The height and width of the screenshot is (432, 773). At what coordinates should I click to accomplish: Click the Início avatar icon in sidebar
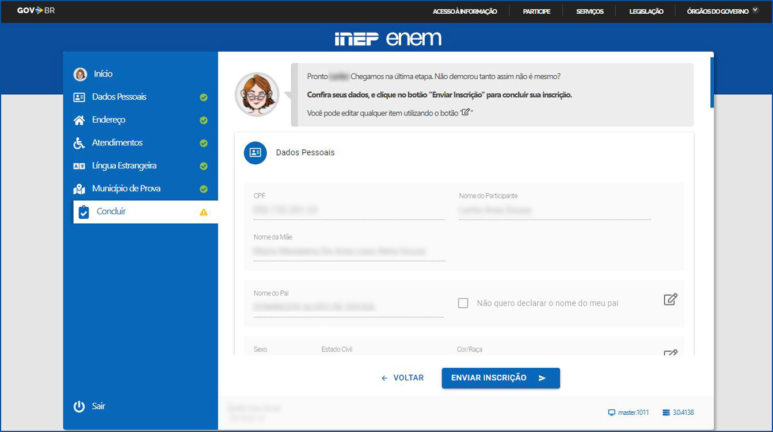80,74
